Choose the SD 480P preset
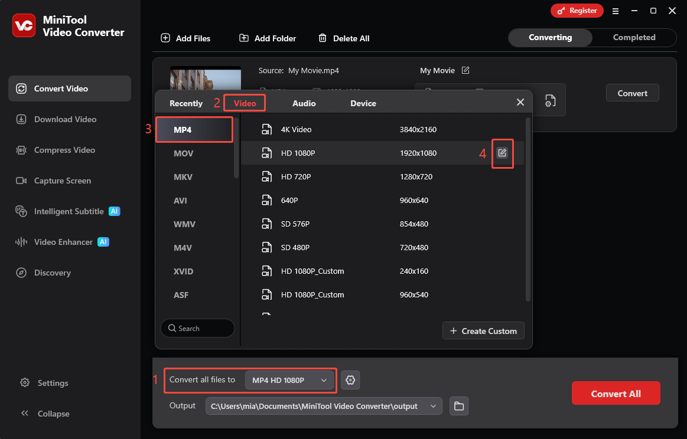The width and height of the screenshot is (687, 439). point(383,248)
